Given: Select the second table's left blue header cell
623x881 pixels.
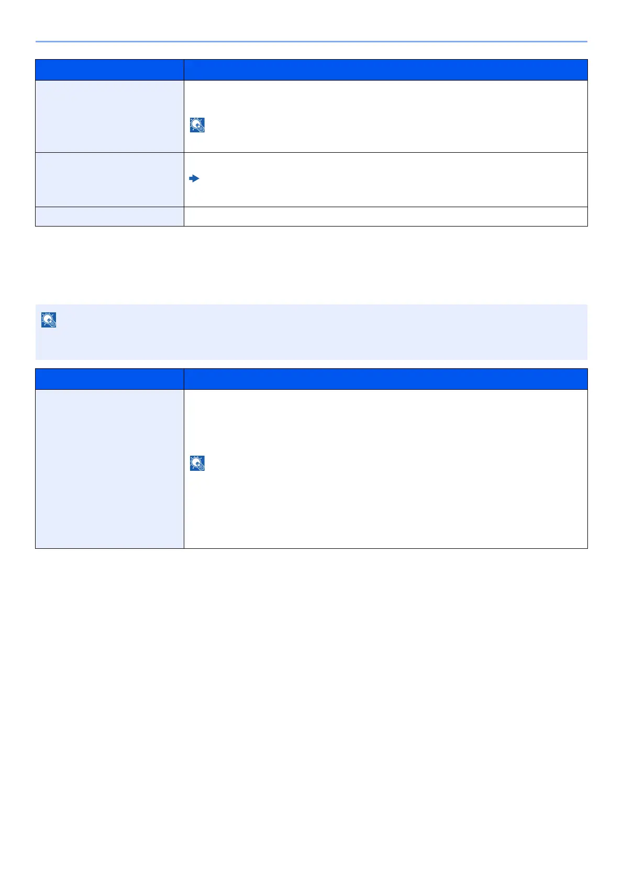Looking at the screenshot, I should tap(109, 379).
